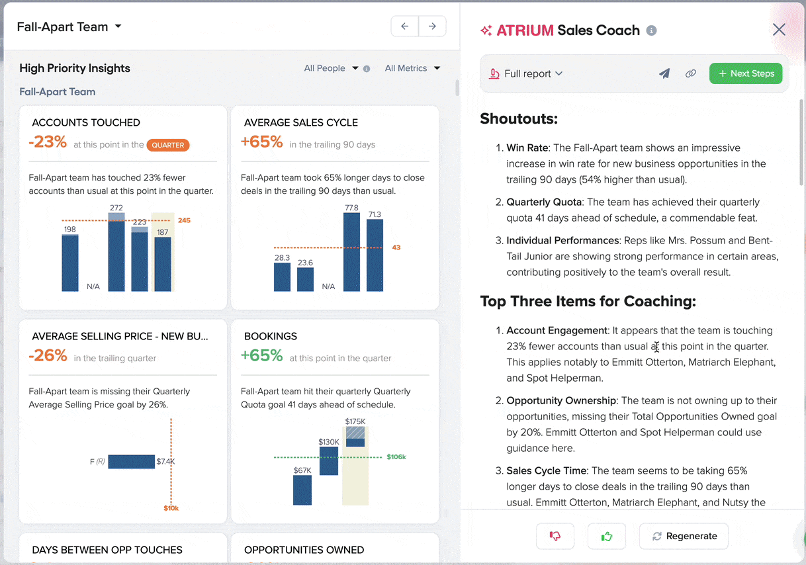Click the Individual Performances label
806x565 pixels.
563,240
